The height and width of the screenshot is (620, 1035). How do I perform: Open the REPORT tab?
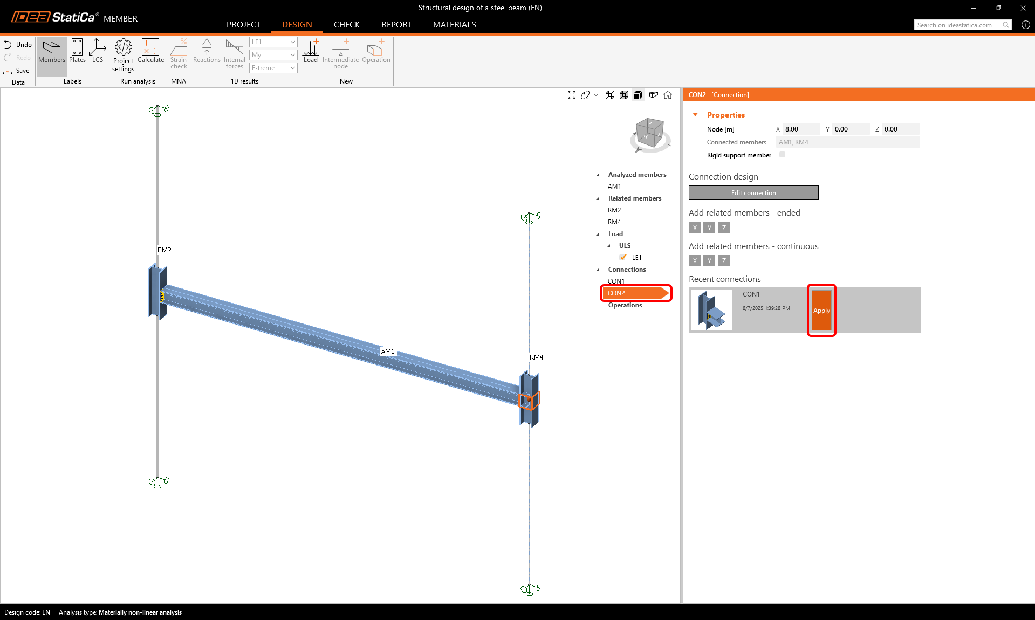(396, 25)
